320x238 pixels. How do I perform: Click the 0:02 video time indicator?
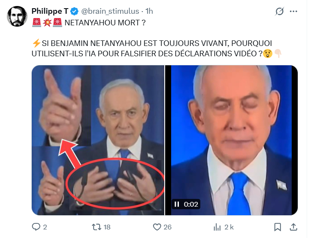coord(191,204)
